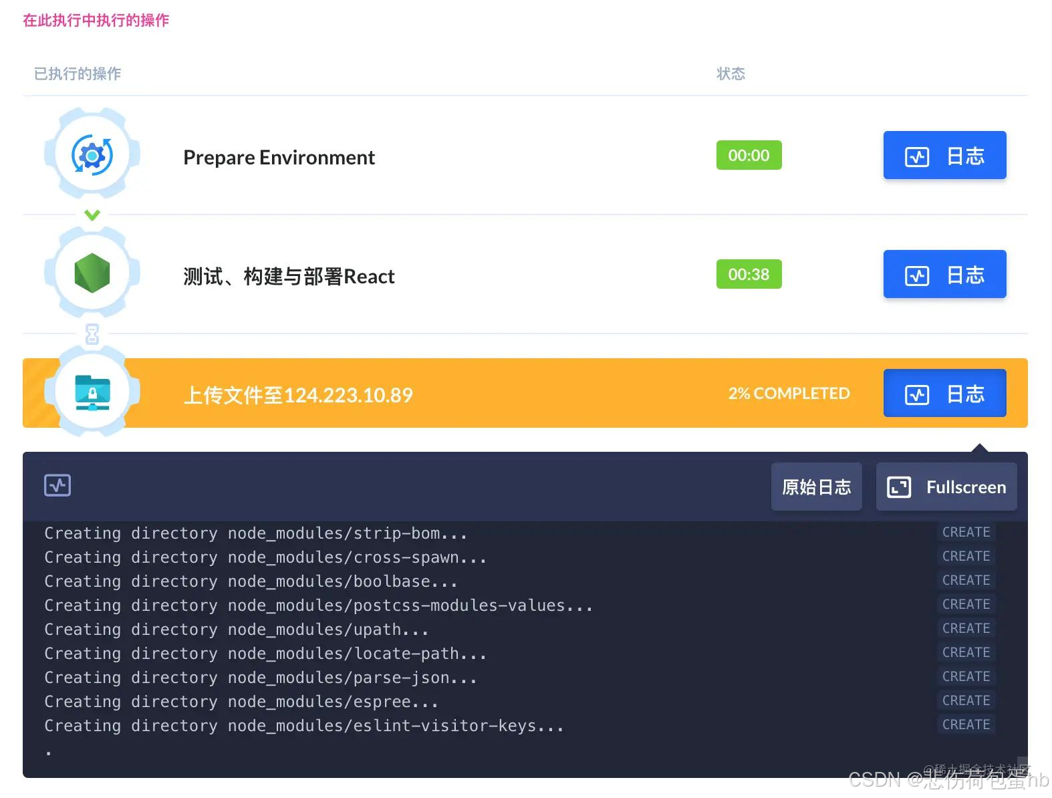Click the 已执行的操作 column header
This screenshot has width=1052, height=798.
78,74
